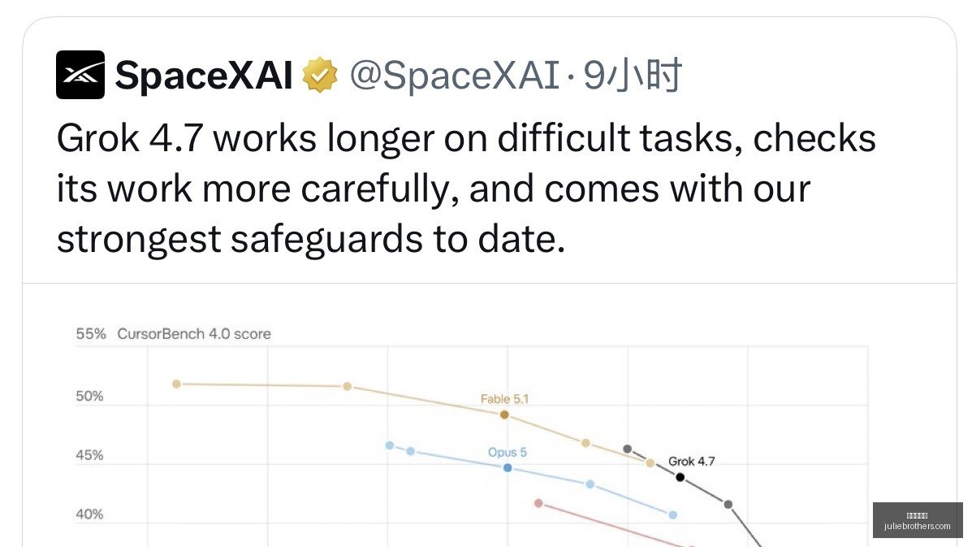Image resolution: width=972 pixels, height=547 pixels.
Task: Click the 9小时 post timestamp
Action: click(x=632, y=76)
